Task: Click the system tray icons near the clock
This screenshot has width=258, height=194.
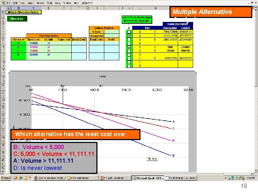Action: (236, 178)
